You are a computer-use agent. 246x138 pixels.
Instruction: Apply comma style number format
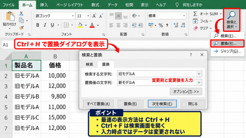click(x=167, y=25)
